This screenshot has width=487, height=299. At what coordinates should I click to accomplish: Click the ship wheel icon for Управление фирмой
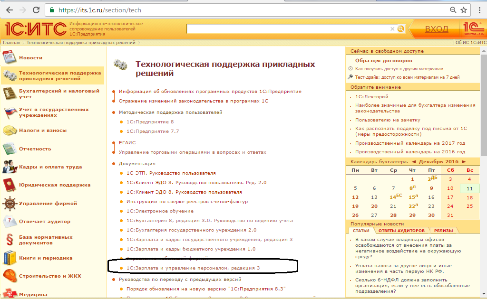pos(10,203)
